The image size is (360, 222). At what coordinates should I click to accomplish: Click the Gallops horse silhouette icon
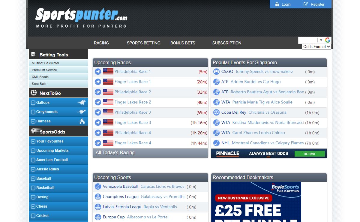(82, 103)
